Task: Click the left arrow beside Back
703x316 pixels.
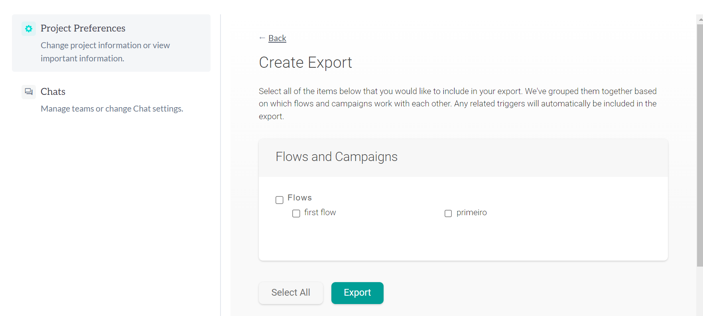Action: pyautogui.click(x=262, y=38)
